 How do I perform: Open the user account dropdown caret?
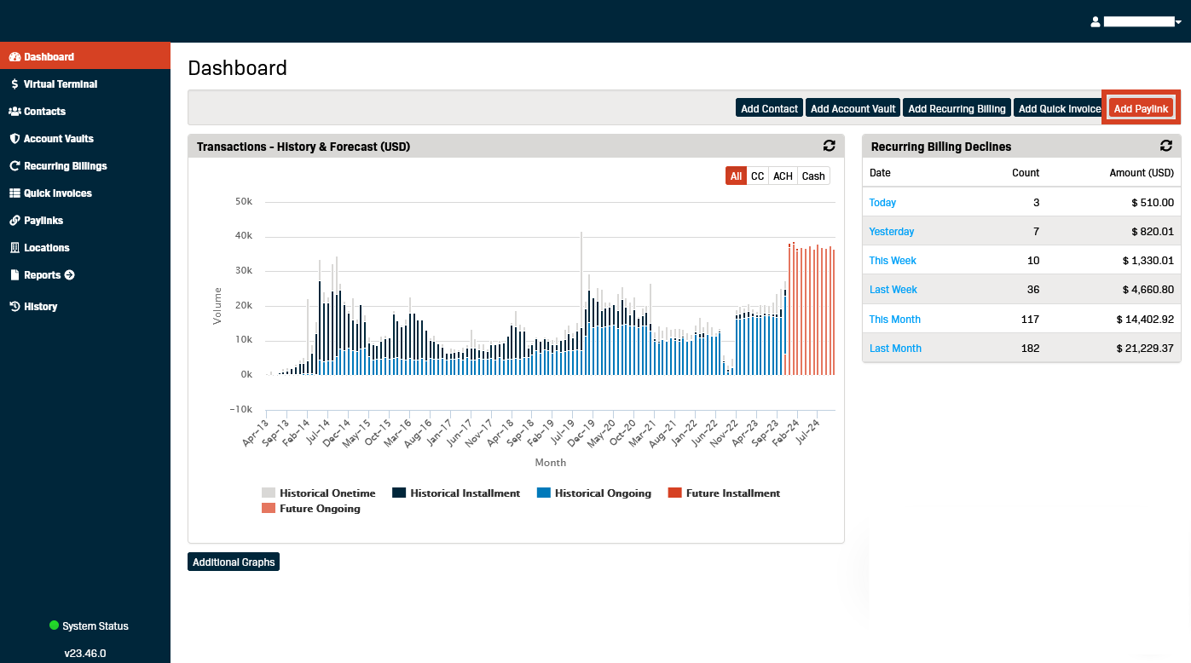pos(1177,22)
